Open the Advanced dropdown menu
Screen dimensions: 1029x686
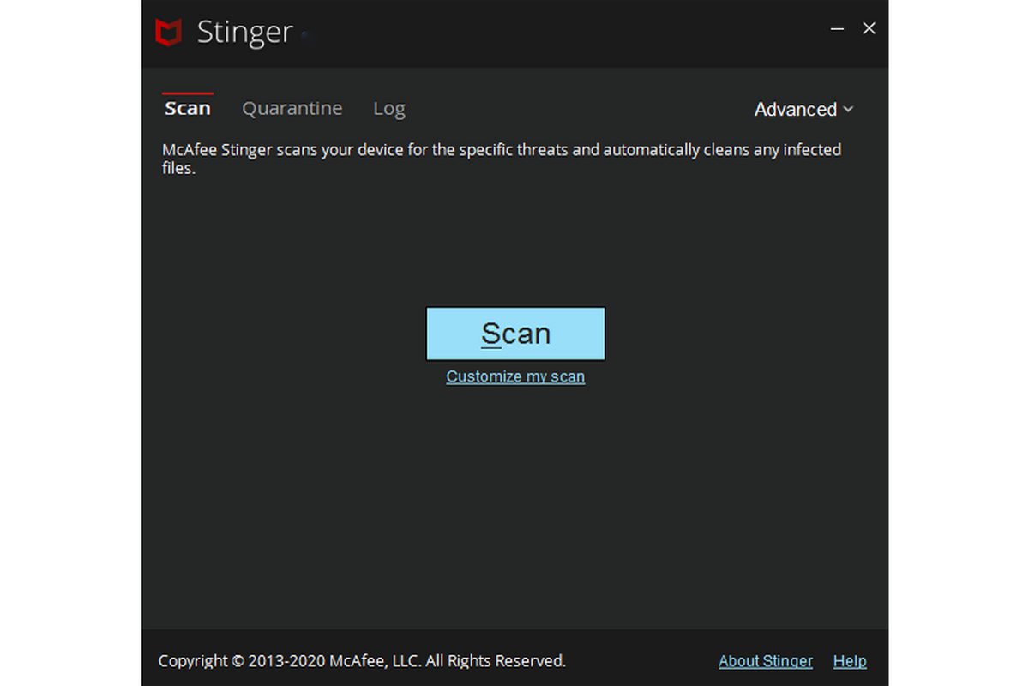pyautogui.click(x=795, y=110)
